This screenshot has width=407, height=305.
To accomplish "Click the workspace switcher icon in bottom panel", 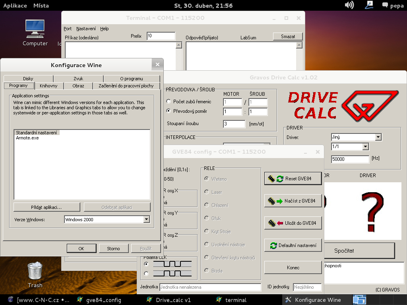I will (359, 300).
